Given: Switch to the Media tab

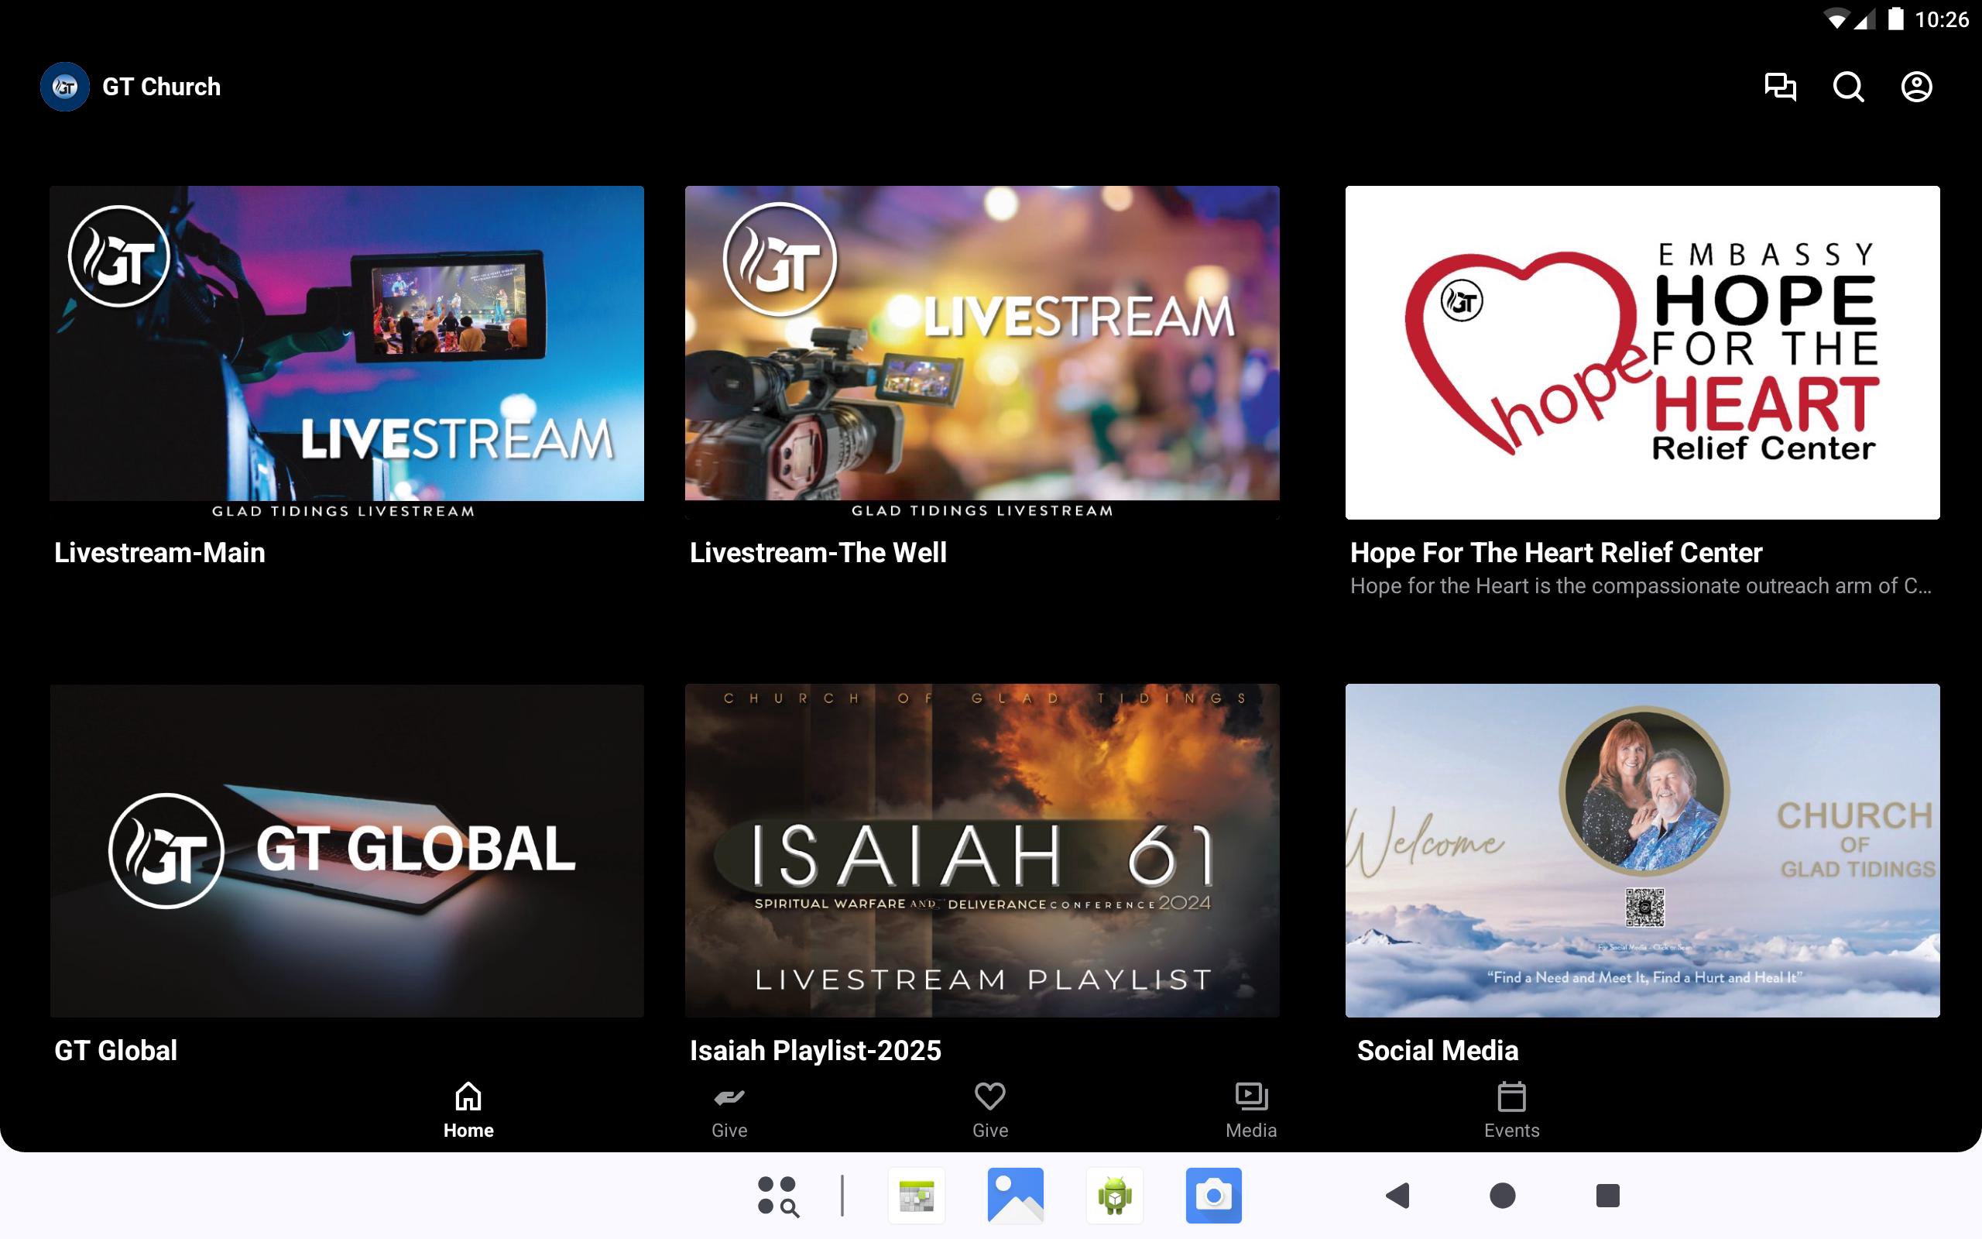Looking at the screenshot, I should tap(1250, 1110).
